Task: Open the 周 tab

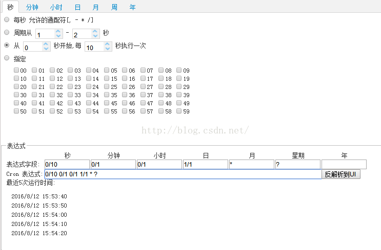Action: pyautogui.click(x=114, y=7)
